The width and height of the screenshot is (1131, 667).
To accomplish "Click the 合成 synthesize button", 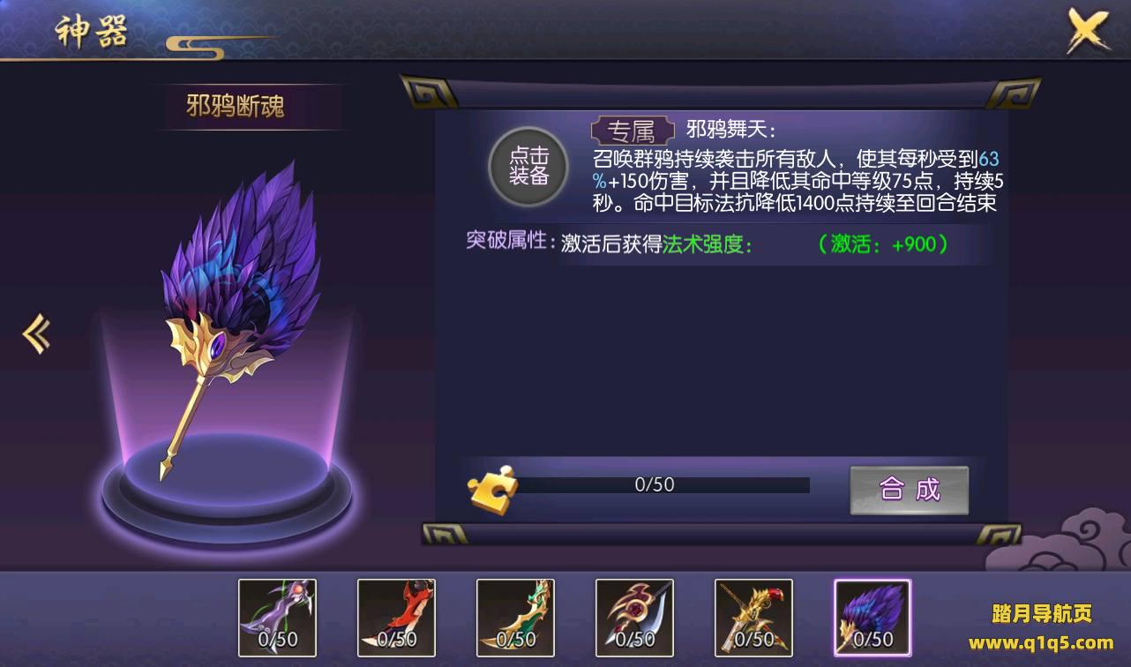I will [909, 490].
